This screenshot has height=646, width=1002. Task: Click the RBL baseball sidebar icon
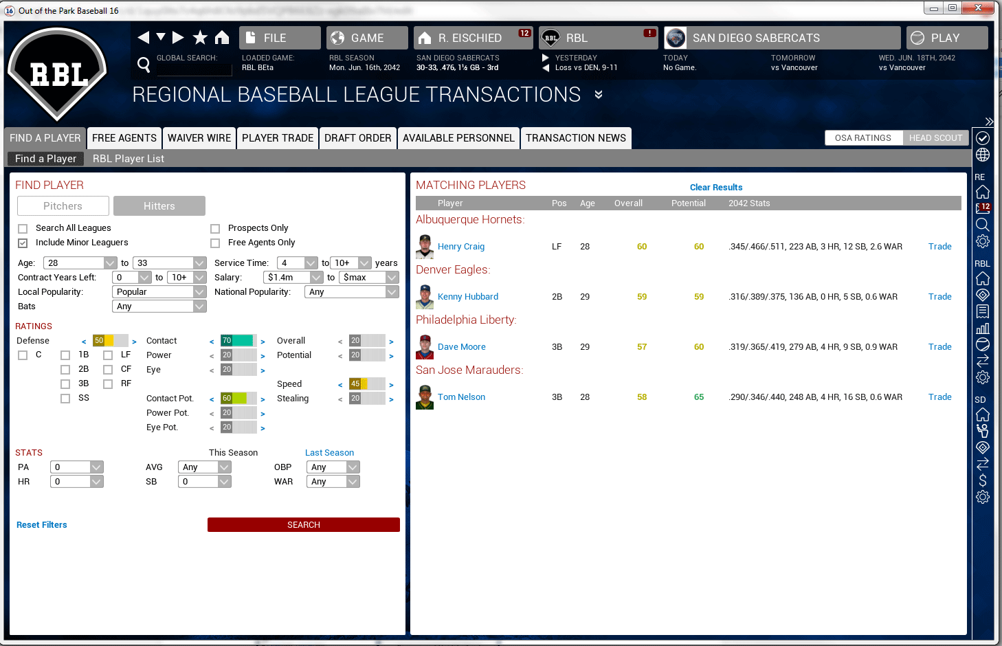coord(983,344)
